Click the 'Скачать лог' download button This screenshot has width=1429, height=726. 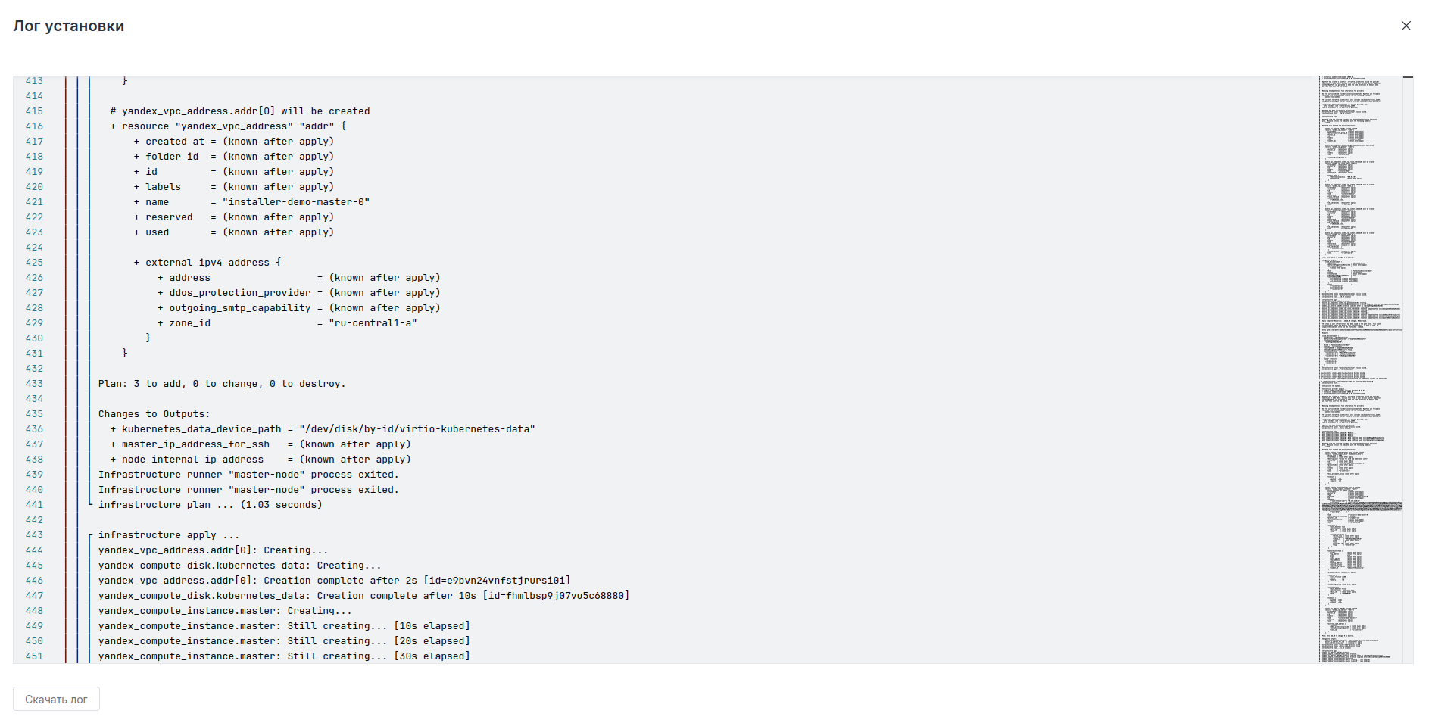click(56, 700)
